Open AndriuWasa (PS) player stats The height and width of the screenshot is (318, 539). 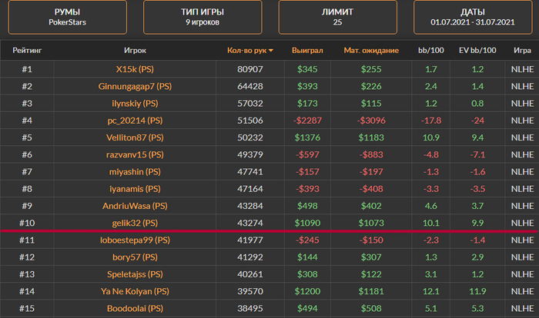click(x=135, y=206)
